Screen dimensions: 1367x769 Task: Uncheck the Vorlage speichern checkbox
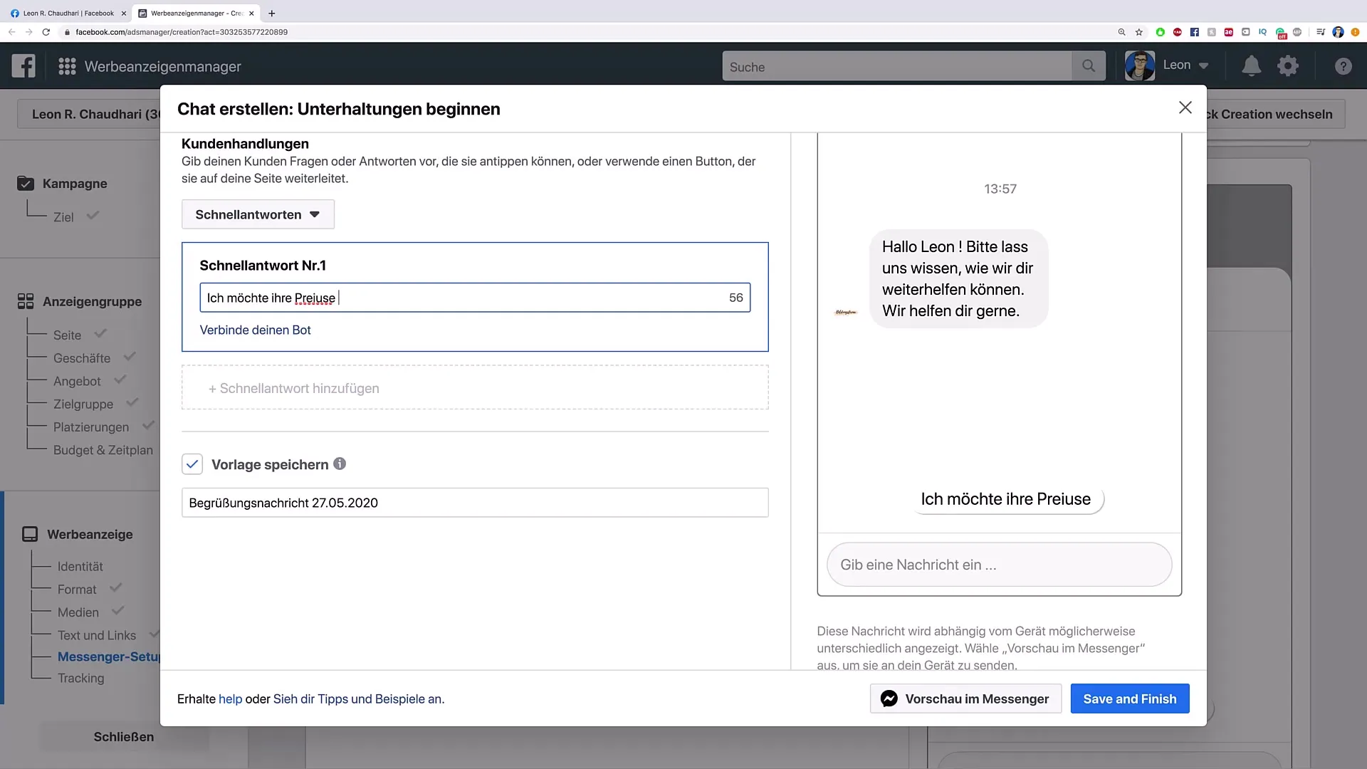[x=192, y=464]
